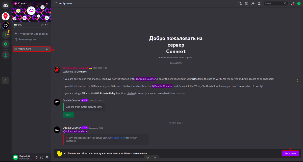
Task: Create invite for verify-here channel
Action: [47, 49]
